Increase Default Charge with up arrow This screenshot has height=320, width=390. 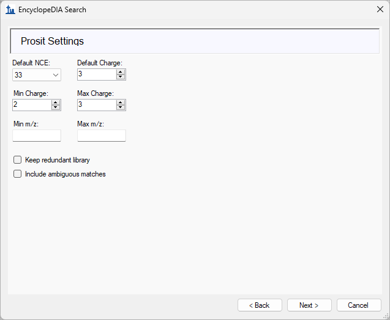tap(121, 71)
